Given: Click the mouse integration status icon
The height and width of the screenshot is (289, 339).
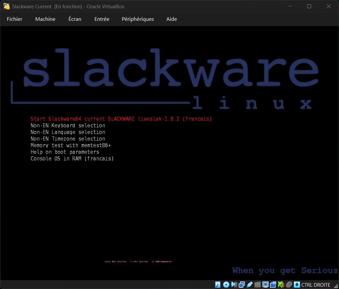Looking at the screenshot, I should pyautogui.click(x=289, y=285).
